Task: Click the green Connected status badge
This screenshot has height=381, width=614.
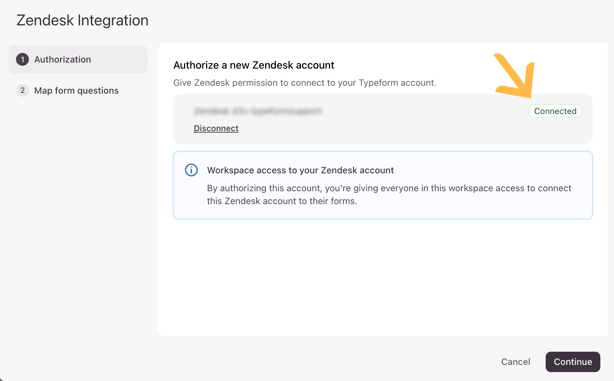Action: tap(555, 111)
